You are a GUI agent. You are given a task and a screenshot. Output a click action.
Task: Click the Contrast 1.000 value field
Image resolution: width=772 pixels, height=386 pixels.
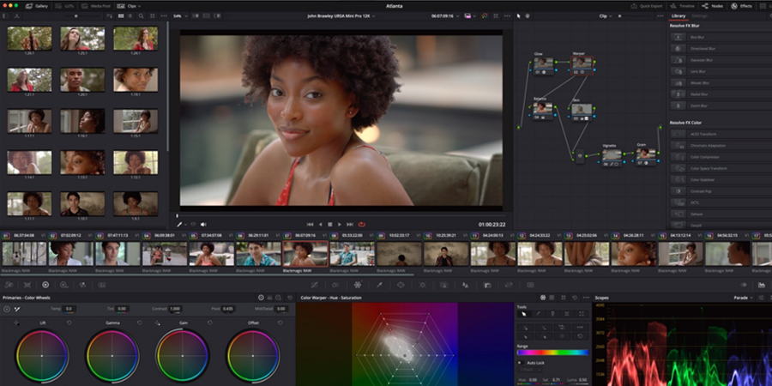click(174, 309)
